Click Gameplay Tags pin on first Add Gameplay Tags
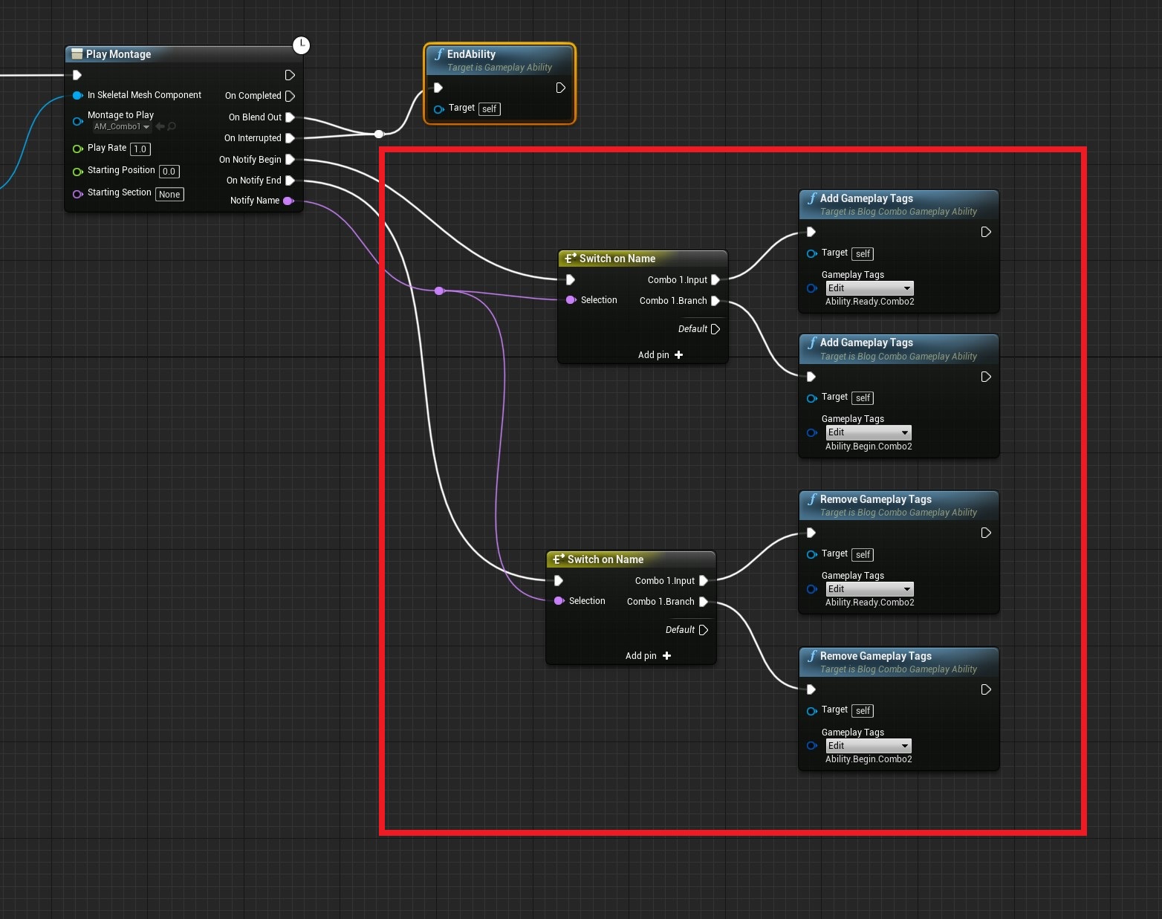1162x919 pixels. click(811, 288)
